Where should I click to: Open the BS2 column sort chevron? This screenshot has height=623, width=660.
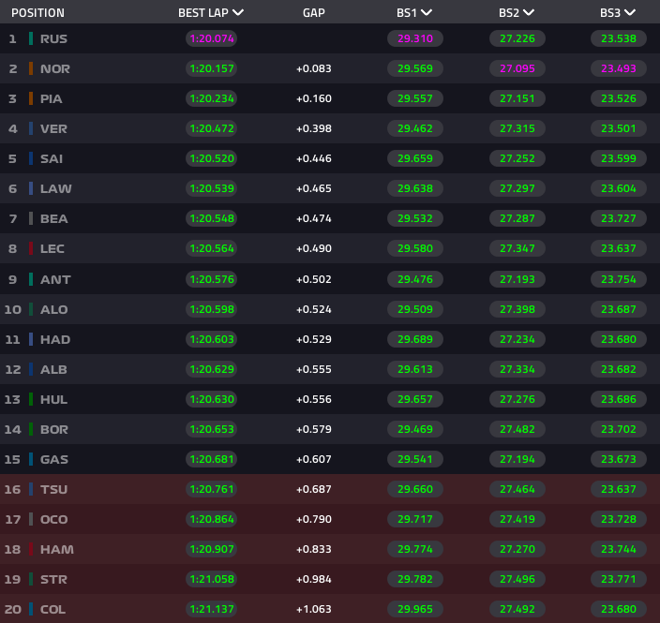(529, 13)
